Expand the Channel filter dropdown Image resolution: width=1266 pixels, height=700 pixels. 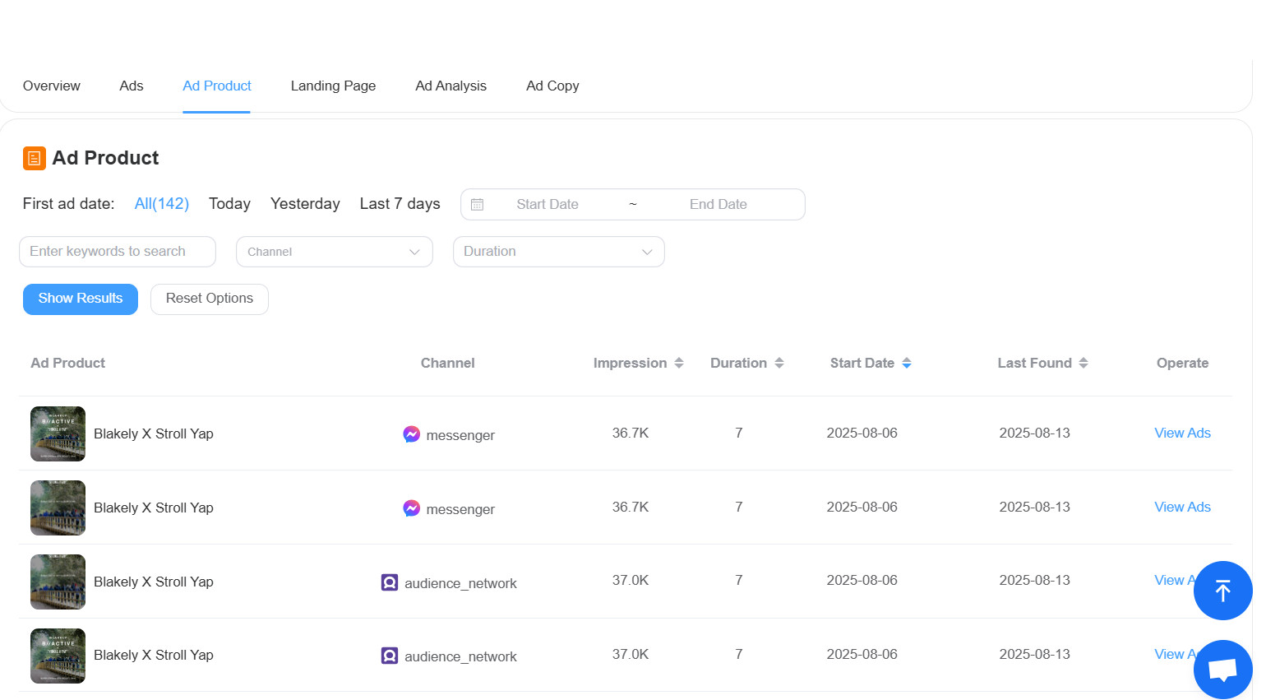coord(334,252)
